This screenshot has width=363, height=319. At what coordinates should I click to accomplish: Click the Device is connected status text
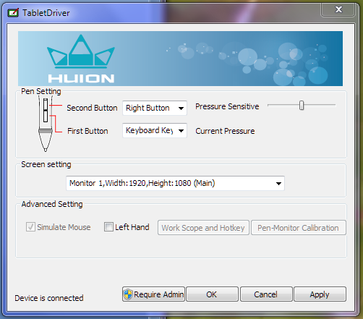click(49, 298)
